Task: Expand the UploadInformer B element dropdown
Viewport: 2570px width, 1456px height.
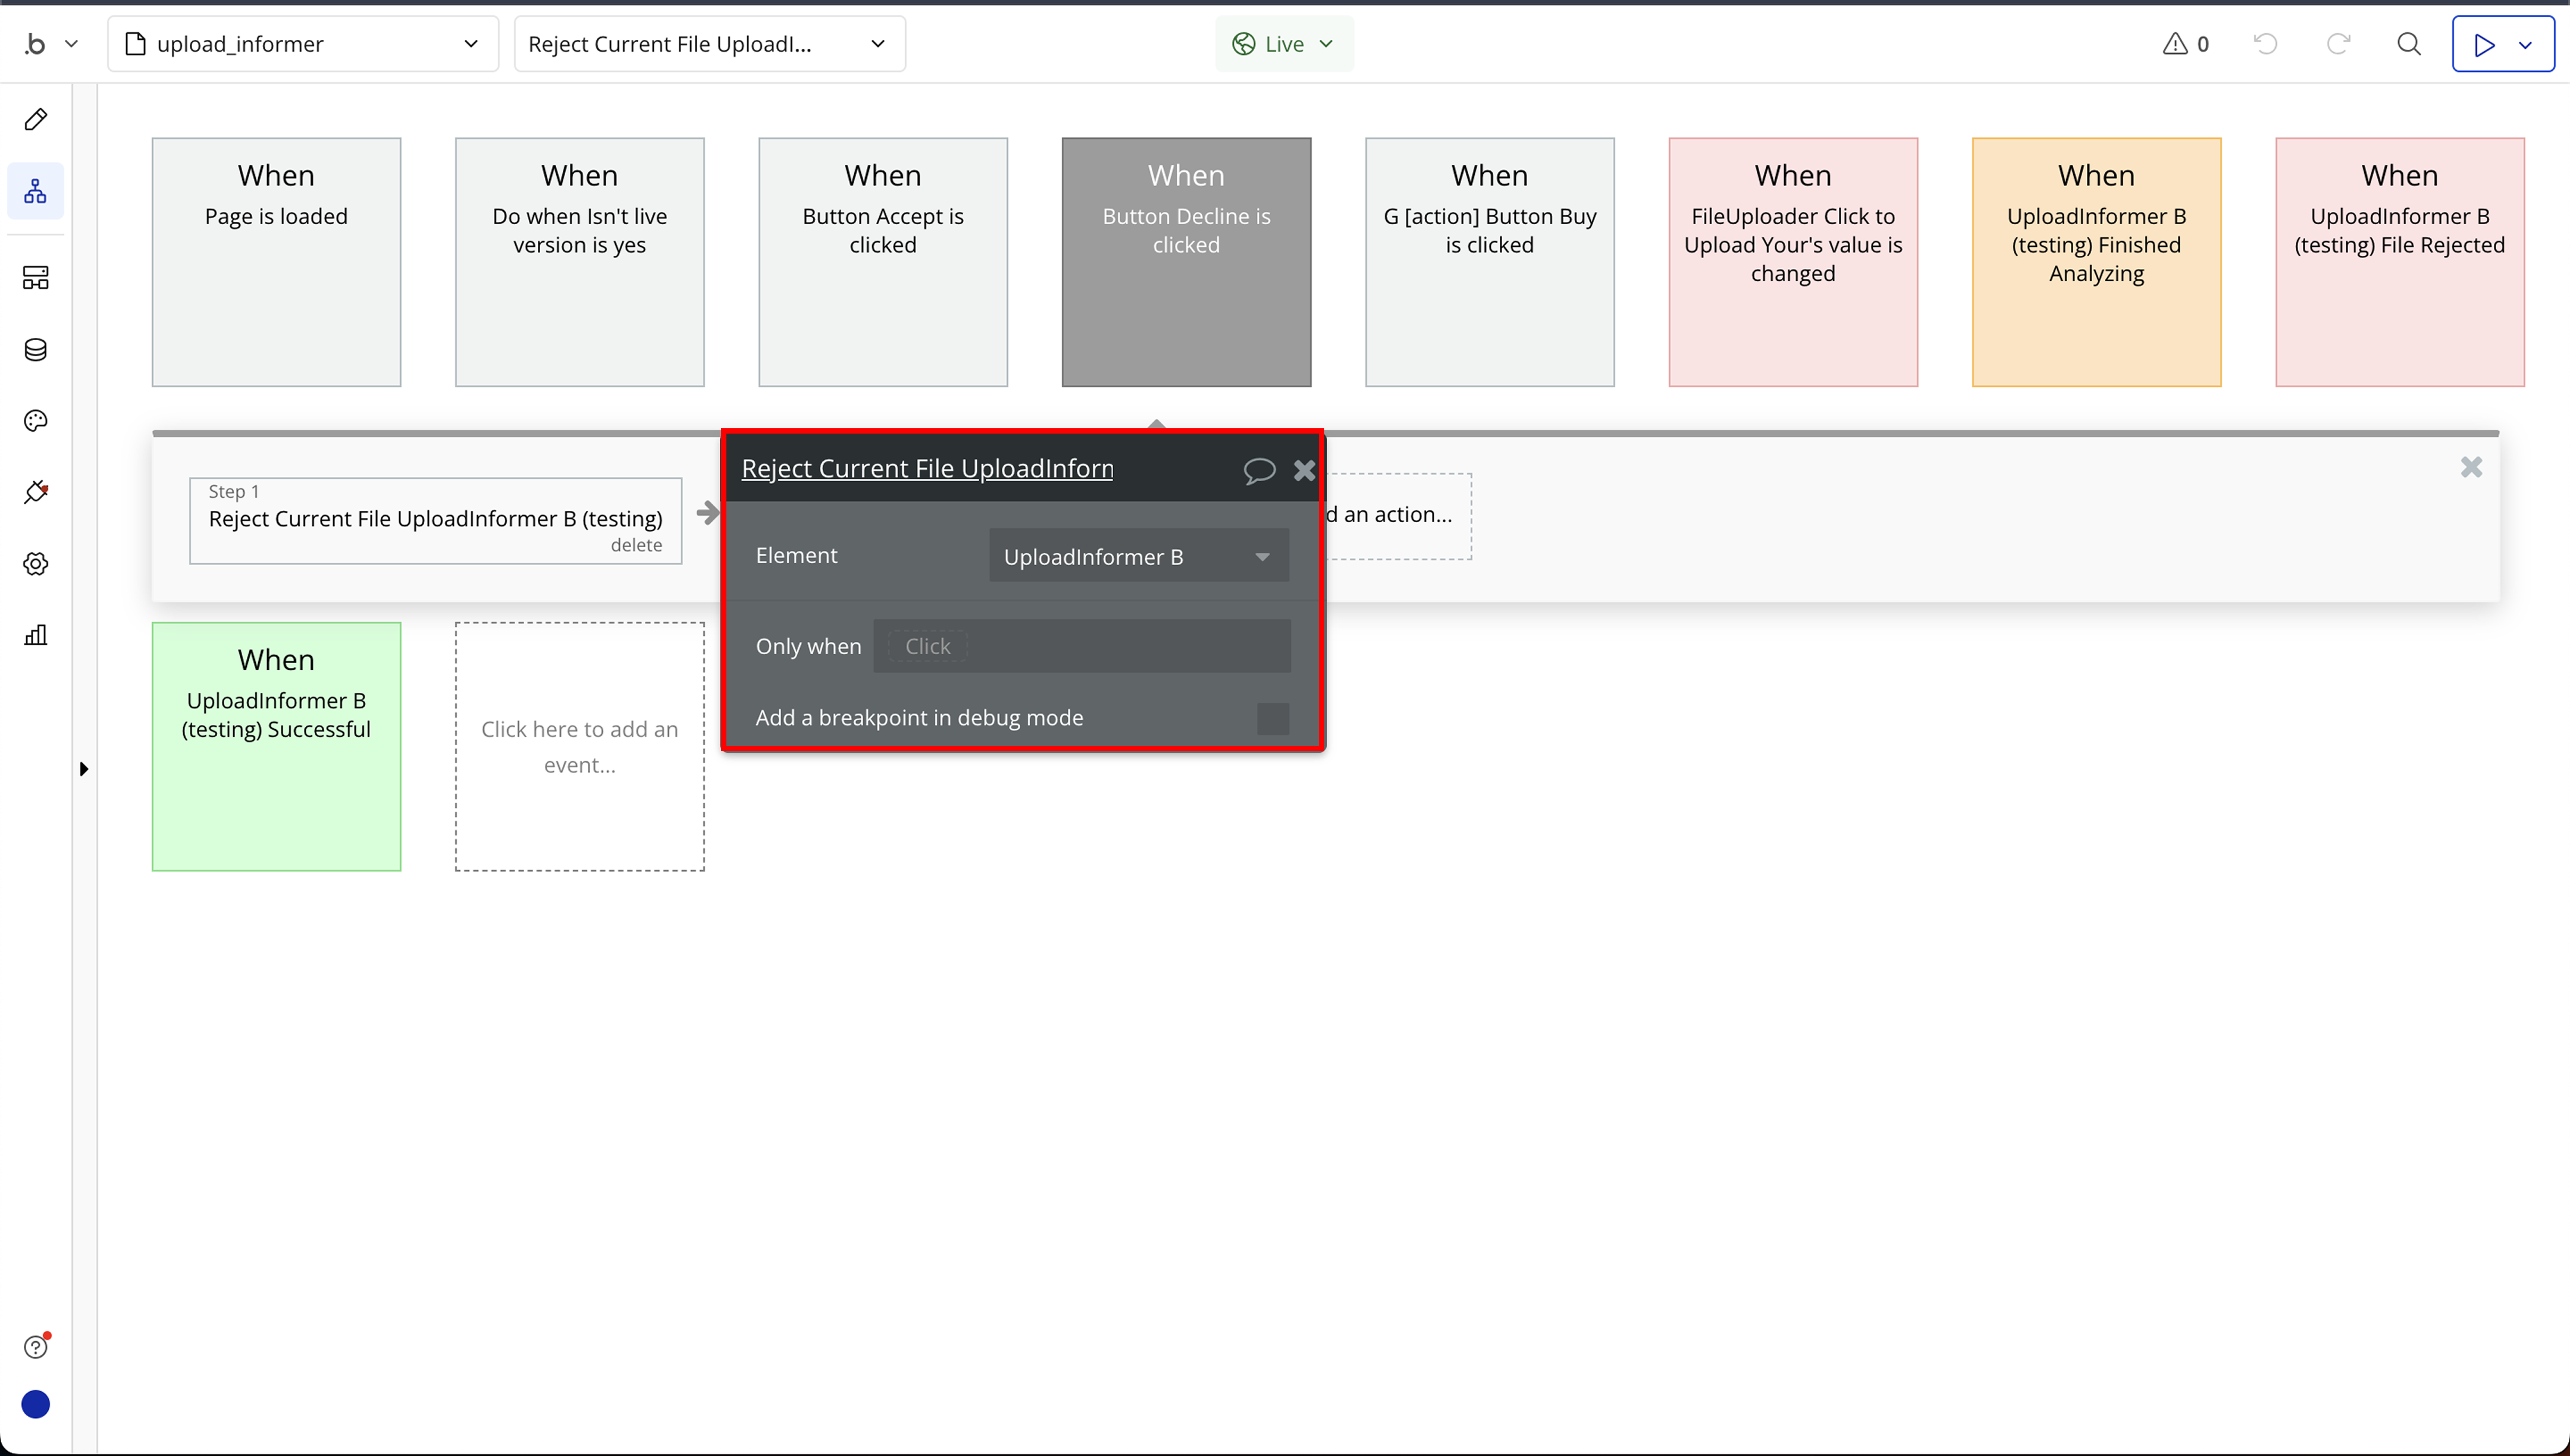Action: click(1138, 557)
